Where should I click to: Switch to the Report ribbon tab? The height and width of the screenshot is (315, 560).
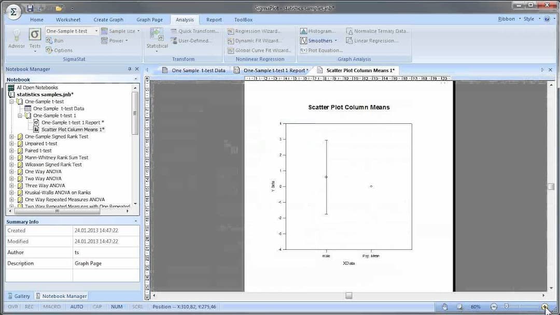click(214, 19)
